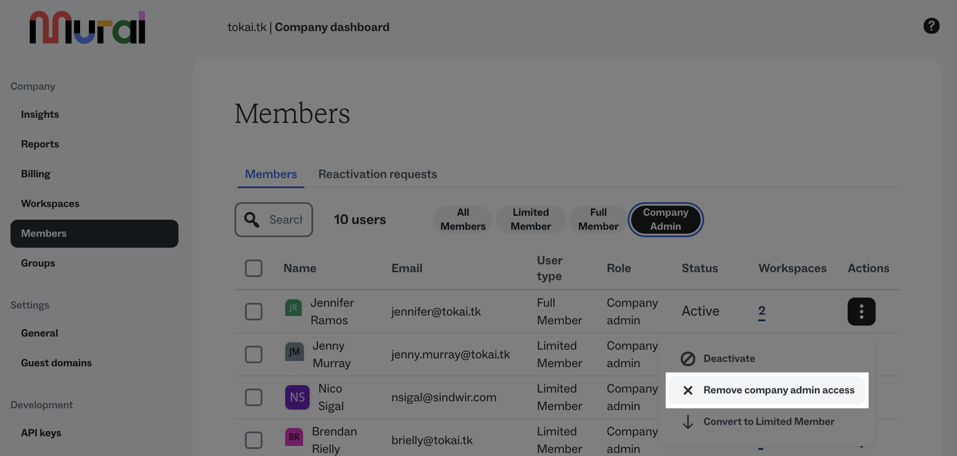Select the Company Admin filter
The image size is (957, 456).
coord(665,220)
